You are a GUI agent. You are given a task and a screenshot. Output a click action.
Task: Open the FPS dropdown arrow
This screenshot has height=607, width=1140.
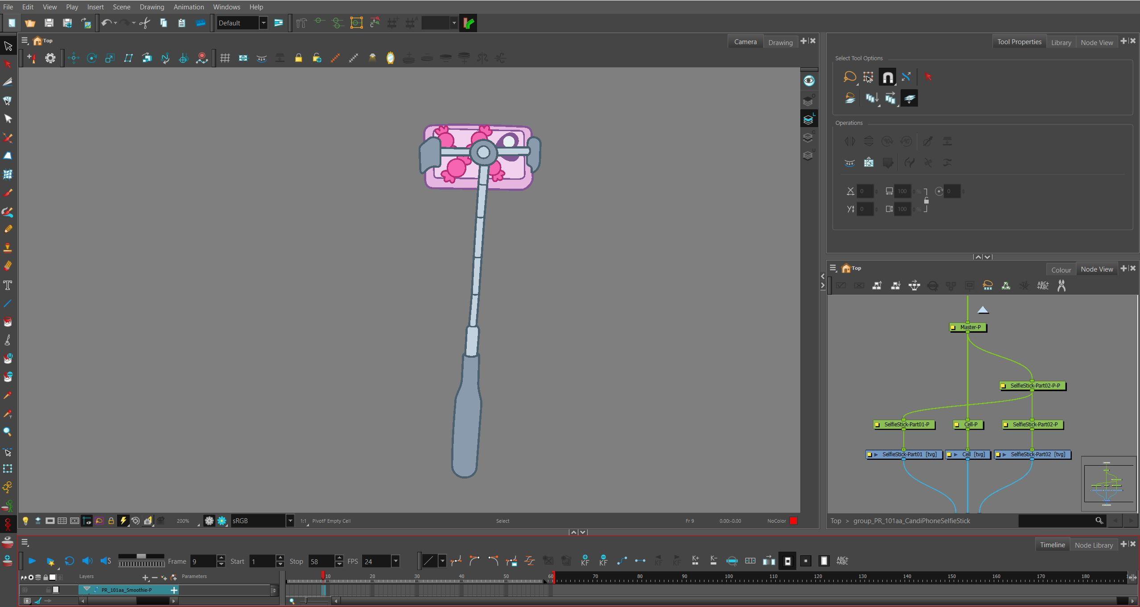(x=395, y=561)
